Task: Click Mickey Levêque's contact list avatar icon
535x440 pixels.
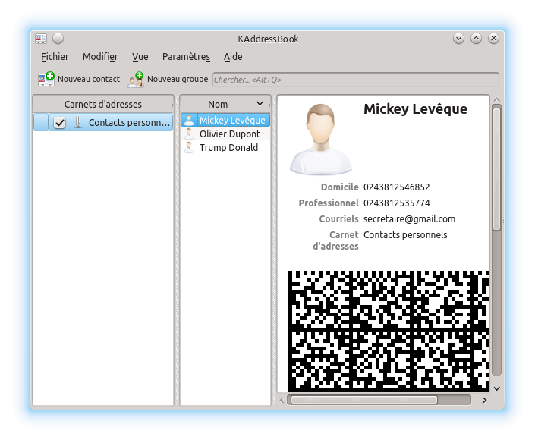Action: coord(189,120)
